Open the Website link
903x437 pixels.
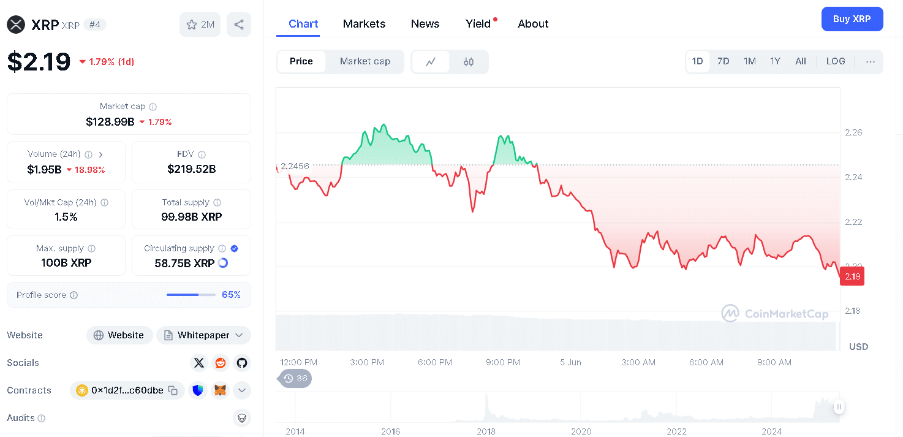tap(119, 335)
